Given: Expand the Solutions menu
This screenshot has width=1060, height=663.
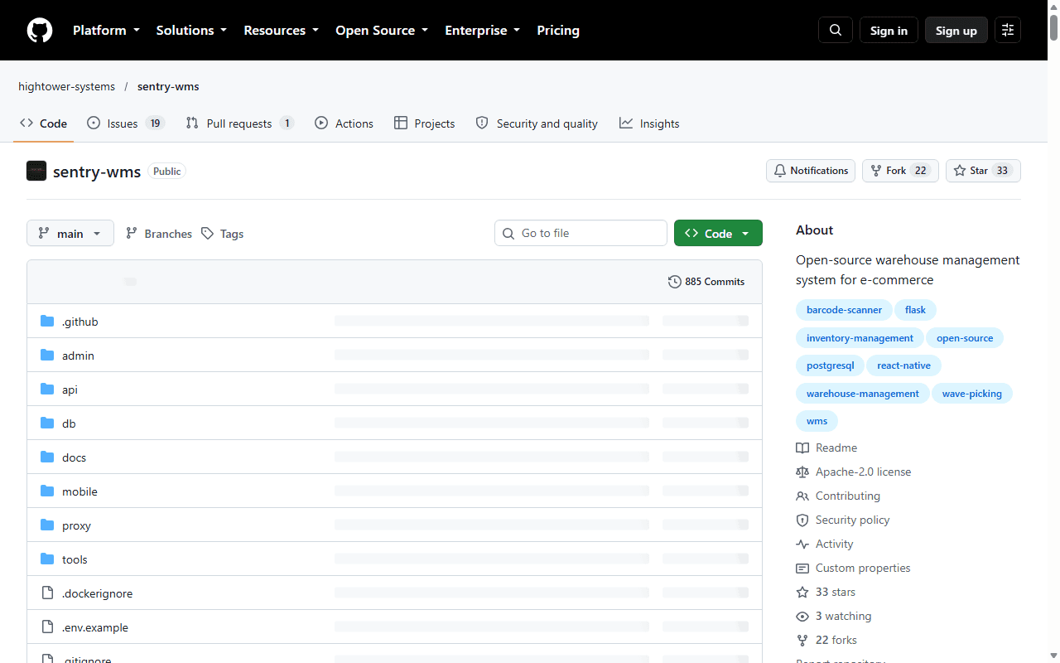Looking at the screenshot, I should [191, 31].
